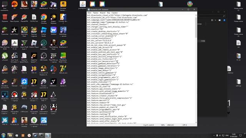Screen dimensions: 246x138
Task: Open the Paradox Launcher v2 icon
Action: [x=43, y=84]
